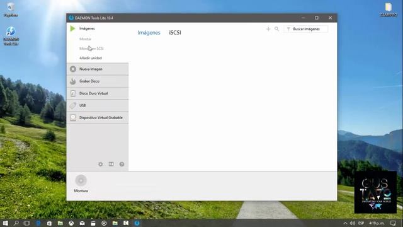
Task: Click the Disco Duro Virtual drive icon
Action: pyautogui.click(x=73, y=93)
